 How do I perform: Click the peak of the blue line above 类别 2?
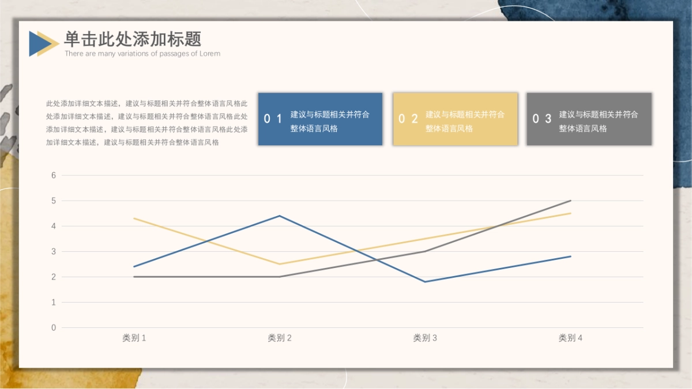tap(278, 216)
